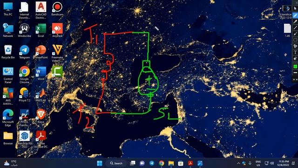The image size is (298, 168).
Task: Open the blue drawing app on the taskbar
Action: 200,163
